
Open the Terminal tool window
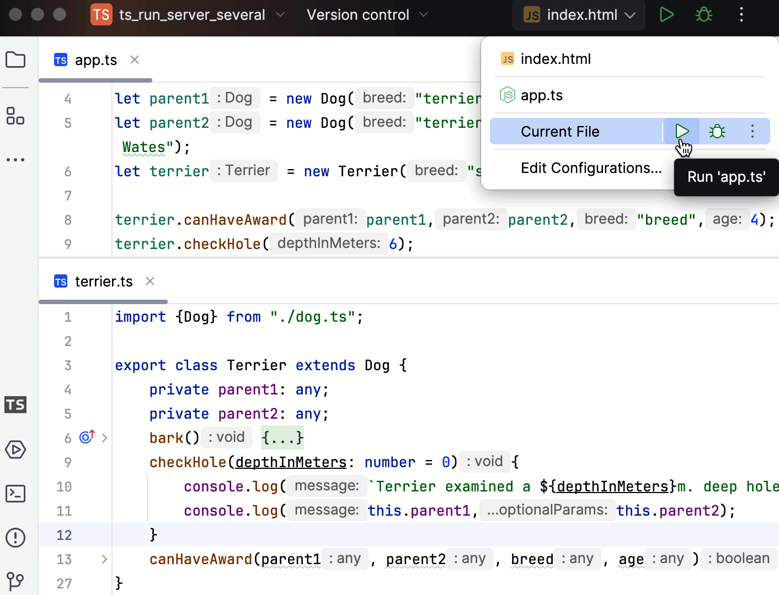click(x=15, y=494)
